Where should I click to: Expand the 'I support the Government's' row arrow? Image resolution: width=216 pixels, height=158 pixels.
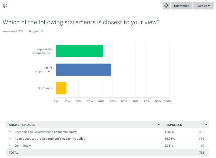(10, 132)
